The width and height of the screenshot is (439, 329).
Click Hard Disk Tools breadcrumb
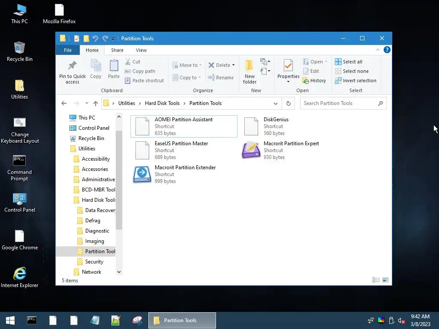click(162, 103)
